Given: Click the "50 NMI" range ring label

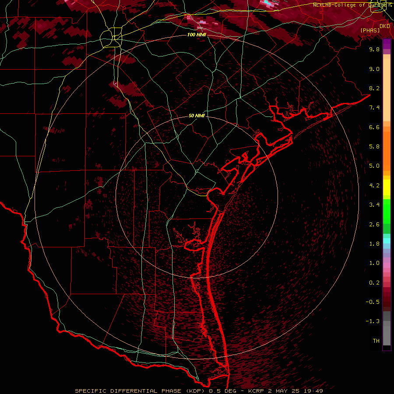Looking at the screenshot, I should 197,116.
